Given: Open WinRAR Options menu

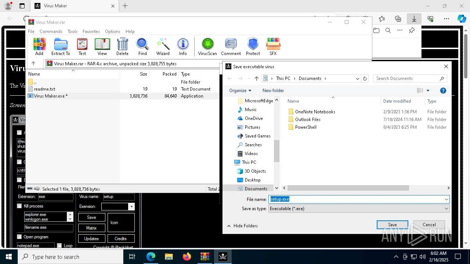Looking at the screenshot, I should point(113,32).
